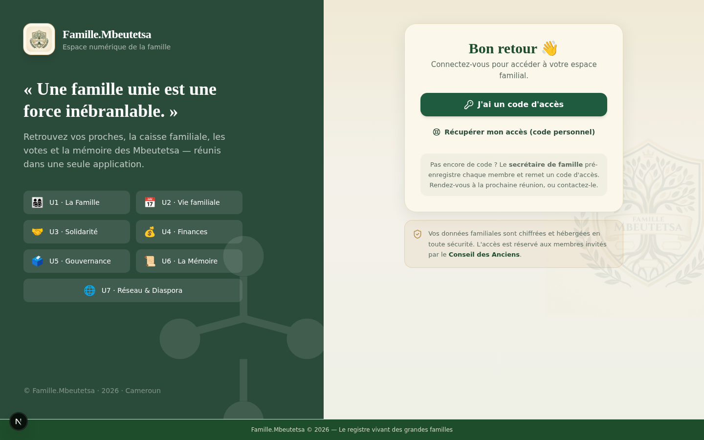Image resolution: width=704 pixels, height=440 pixels.
Task: Open U7 · Réseau & Diaspora tile
Action: pyautogui.click(x=133, y=290)
